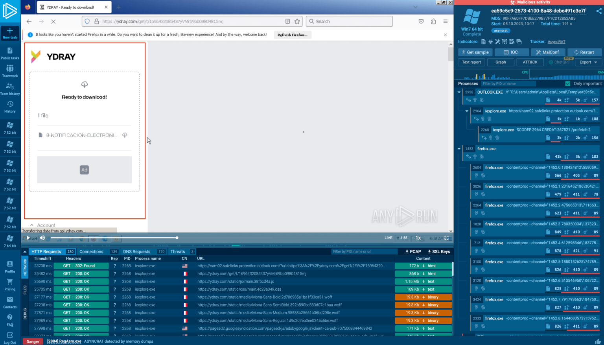Collapse the firefox.exe 1452 process tree
The width and height of the screenshot is (604, 345).
[459, 149]
